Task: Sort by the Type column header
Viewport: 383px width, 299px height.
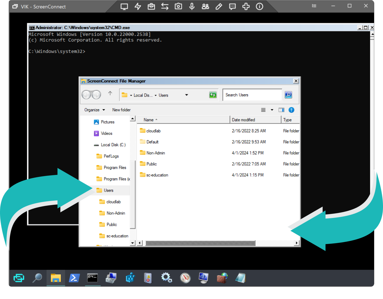Action: pyautogui.click(x=291, y=120)
